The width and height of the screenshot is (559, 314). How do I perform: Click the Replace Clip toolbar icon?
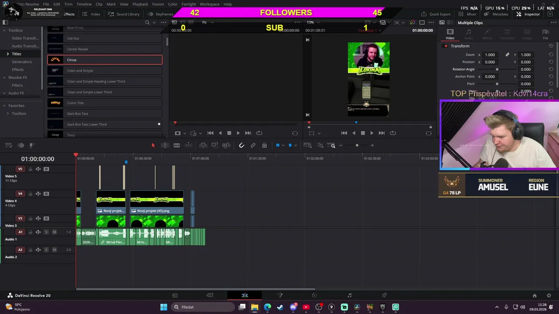[226, 145]
